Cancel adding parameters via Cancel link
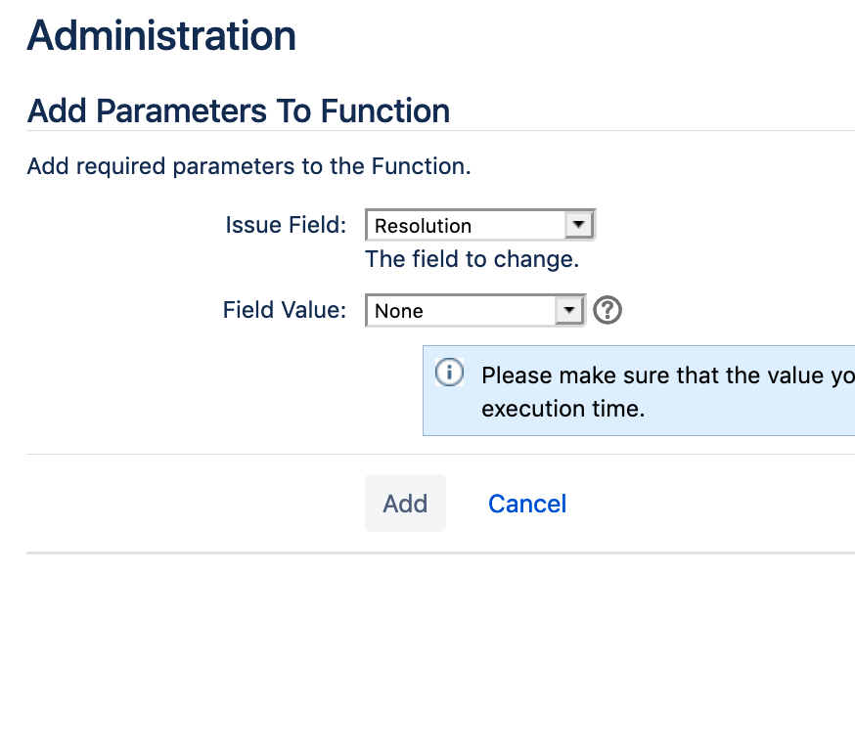The image size is (855, 749). 527,504
